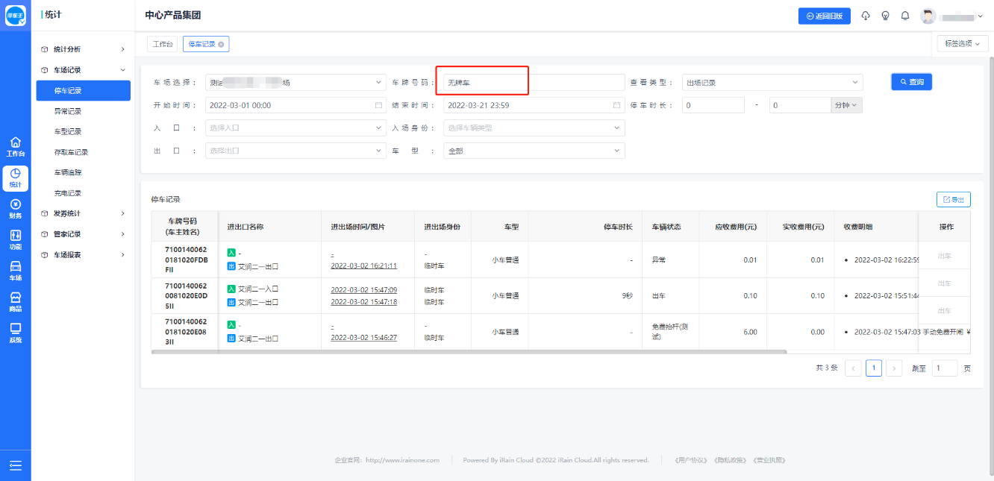Open the 商品 store sidebar icon

coord(15,301)
